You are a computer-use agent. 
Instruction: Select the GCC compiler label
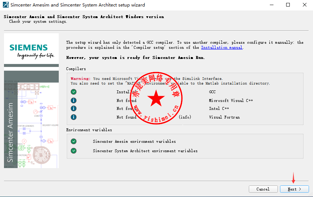click(212, 92)
